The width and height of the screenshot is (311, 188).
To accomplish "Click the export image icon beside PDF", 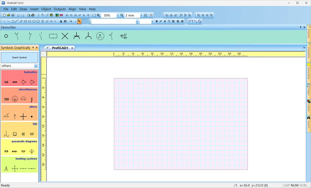I will click(x=57, y=15).
